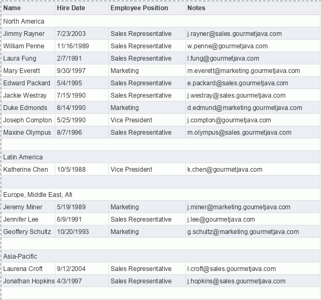
Task: Click Mary Everett's Marketing position cell
Action: (x=147, y=71)
